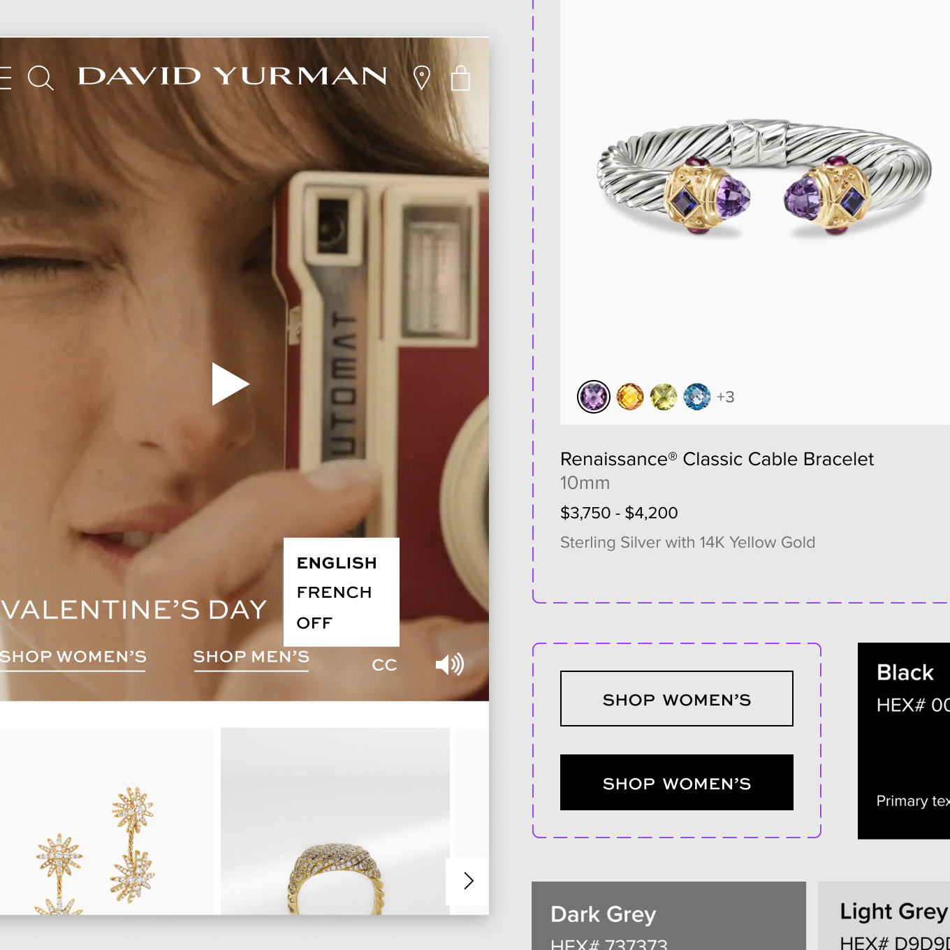Click the SHOP WOMEN'S underlined link
Image resolution: width=950 pixels, height=950 pixels.
tap(73, 657)
